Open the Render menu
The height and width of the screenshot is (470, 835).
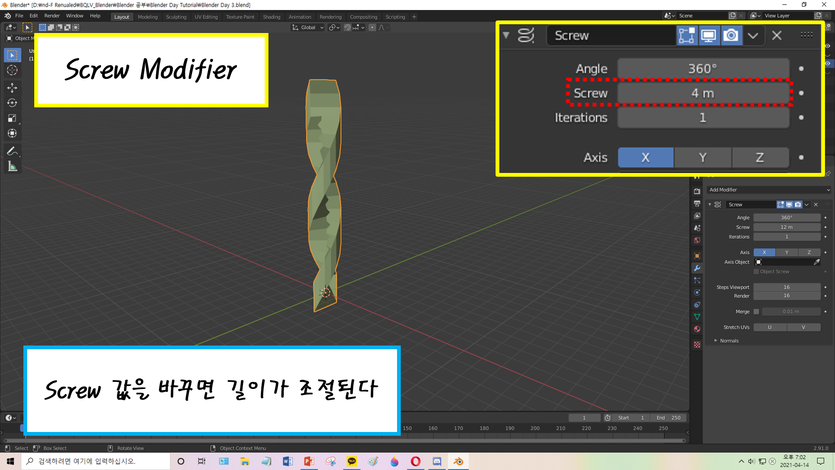(52, 16)
